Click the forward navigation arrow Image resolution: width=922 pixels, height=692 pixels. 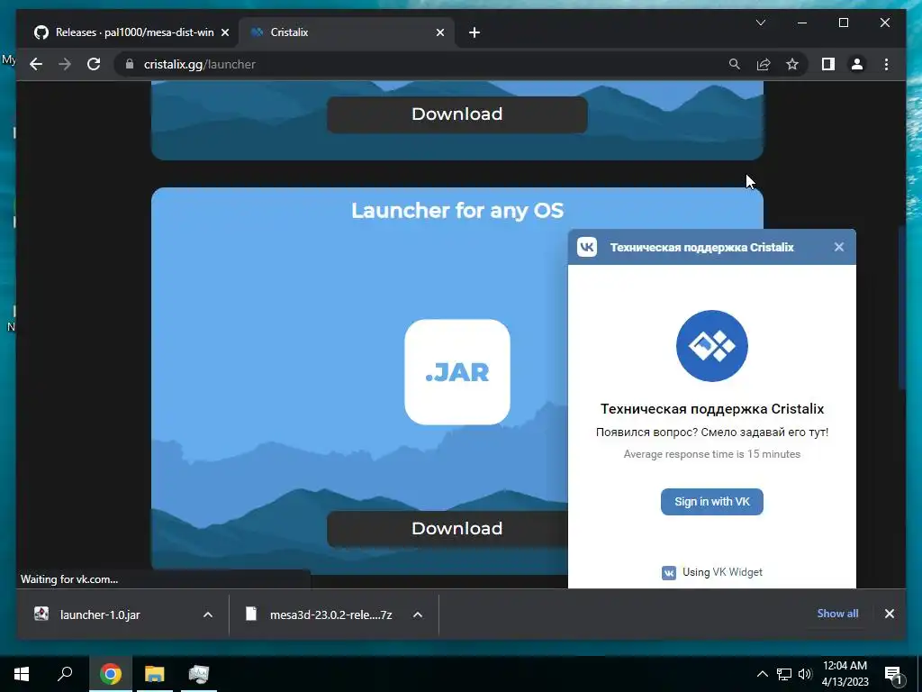(65, 64)
